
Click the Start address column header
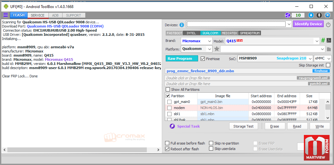tap(261, 96)
